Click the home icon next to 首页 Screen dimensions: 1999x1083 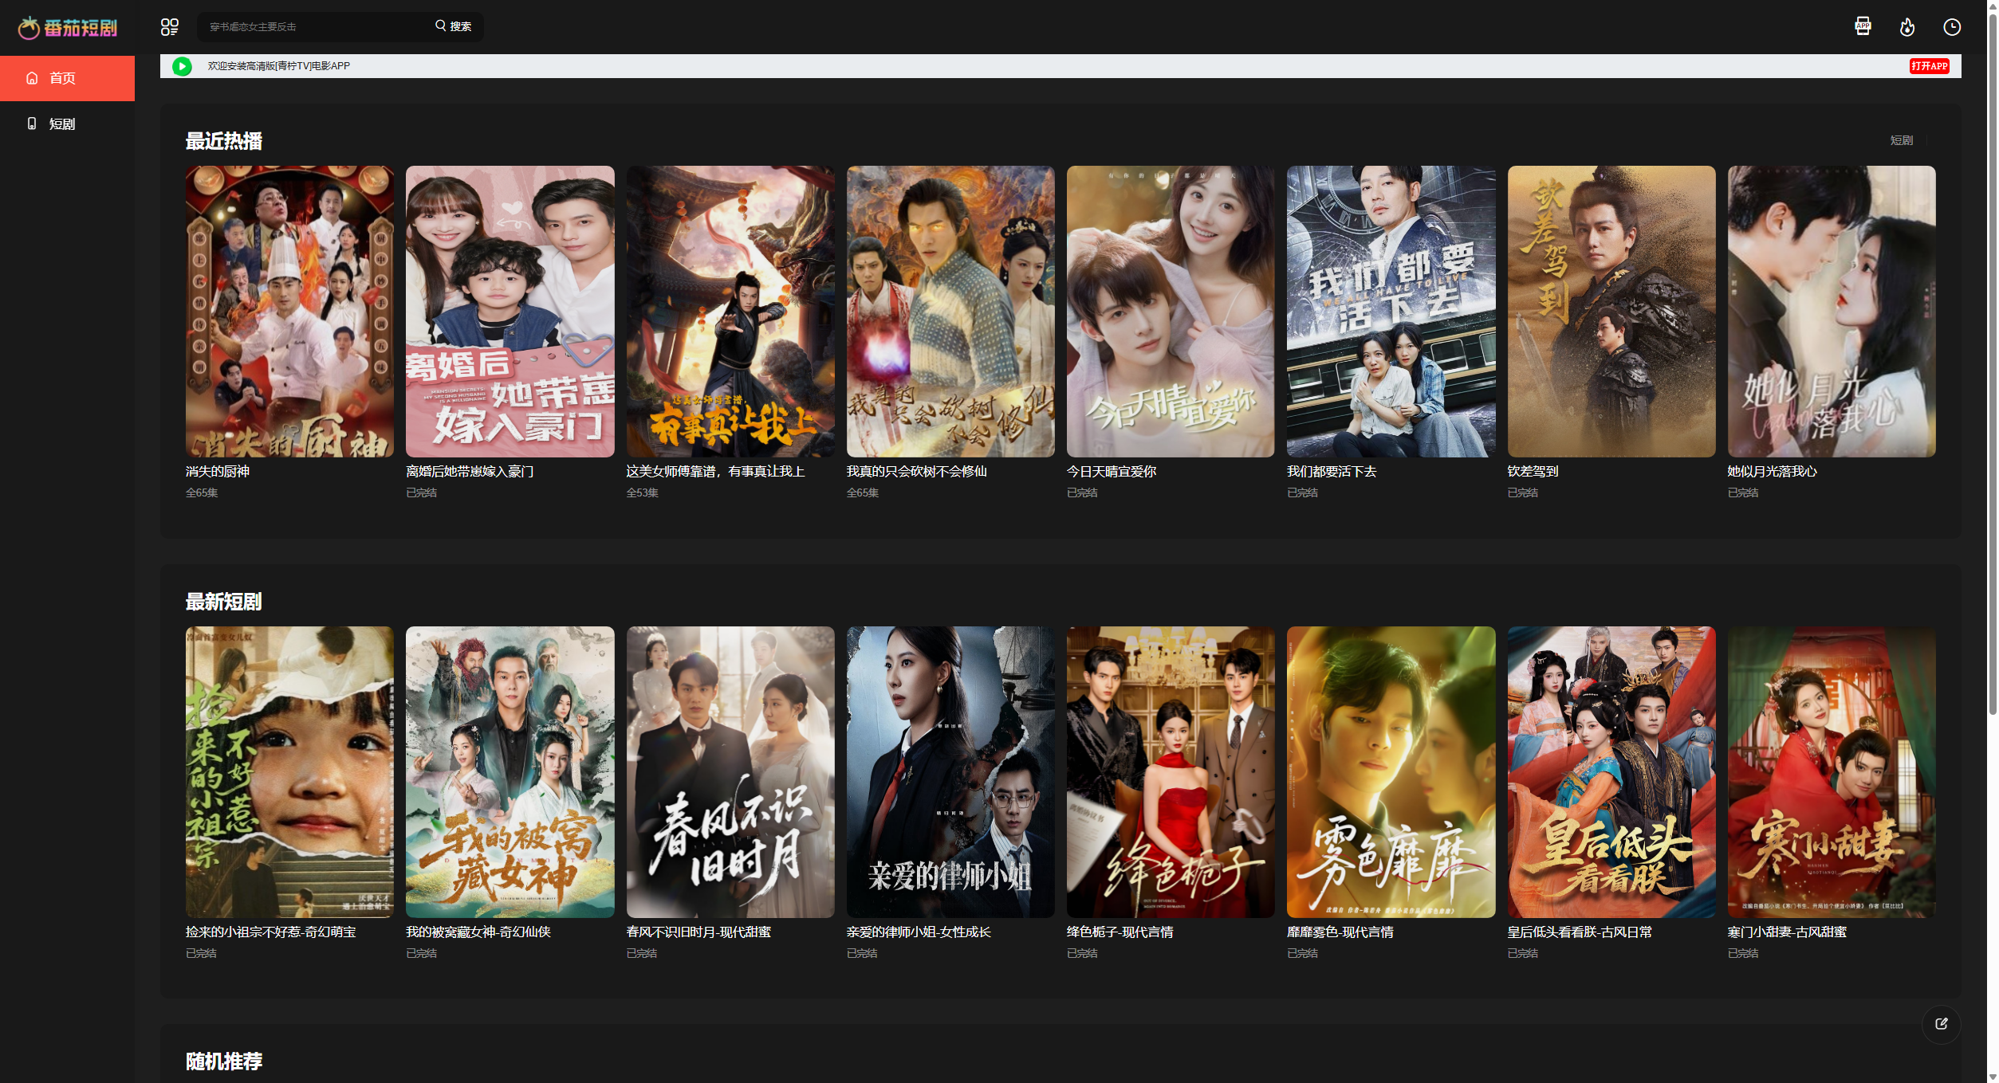click(32, 78)
